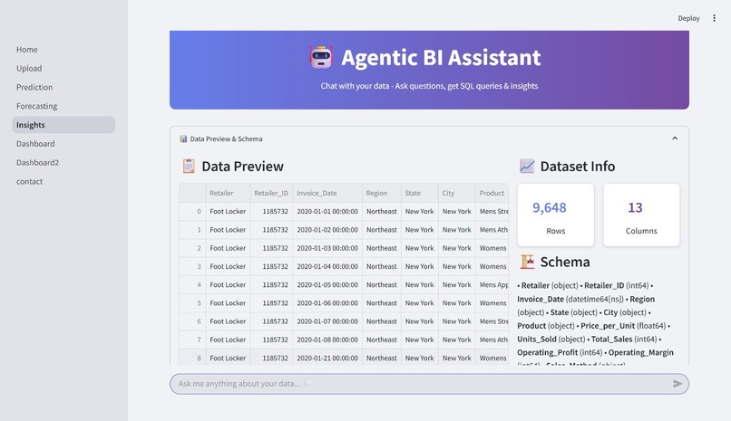Viewport: 731px width, 421px height.
Task: Click the State column header
Action: point(420,193)
